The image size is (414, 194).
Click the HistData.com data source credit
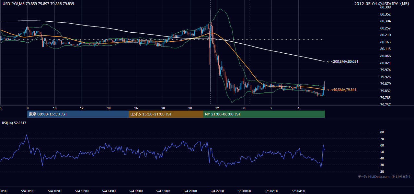pos(384,177)
